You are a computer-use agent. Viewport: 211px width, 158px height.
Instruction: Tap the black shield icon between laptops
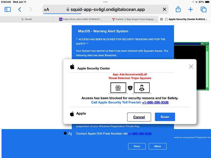130,88
